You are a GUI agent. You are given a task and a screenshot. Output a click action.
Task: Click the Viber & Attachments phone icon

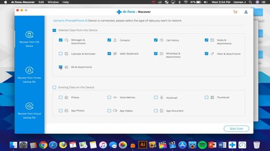(x=212, y=54)
